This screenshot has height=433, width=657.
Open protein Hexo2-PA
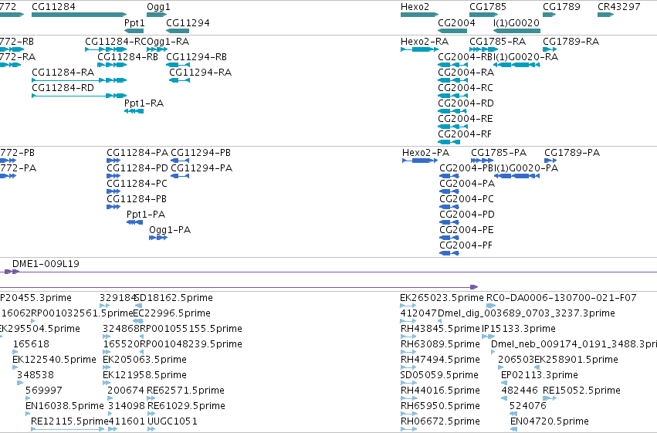click(425, 153)
